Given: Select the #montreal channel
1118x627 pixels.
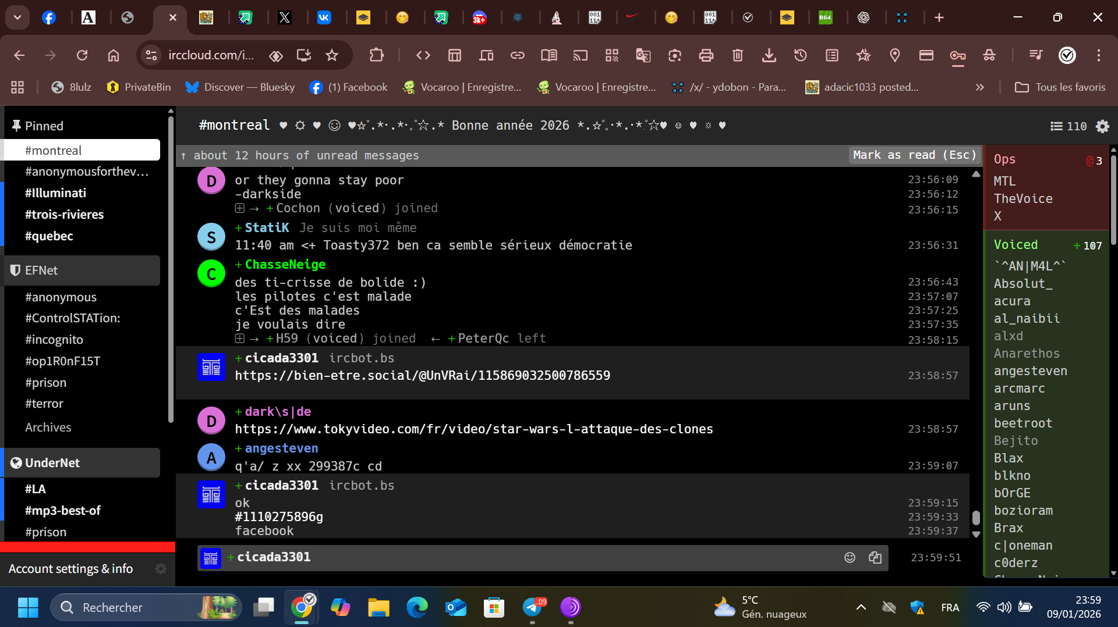Looking at the screenshot, I should [x=82, y=150].
